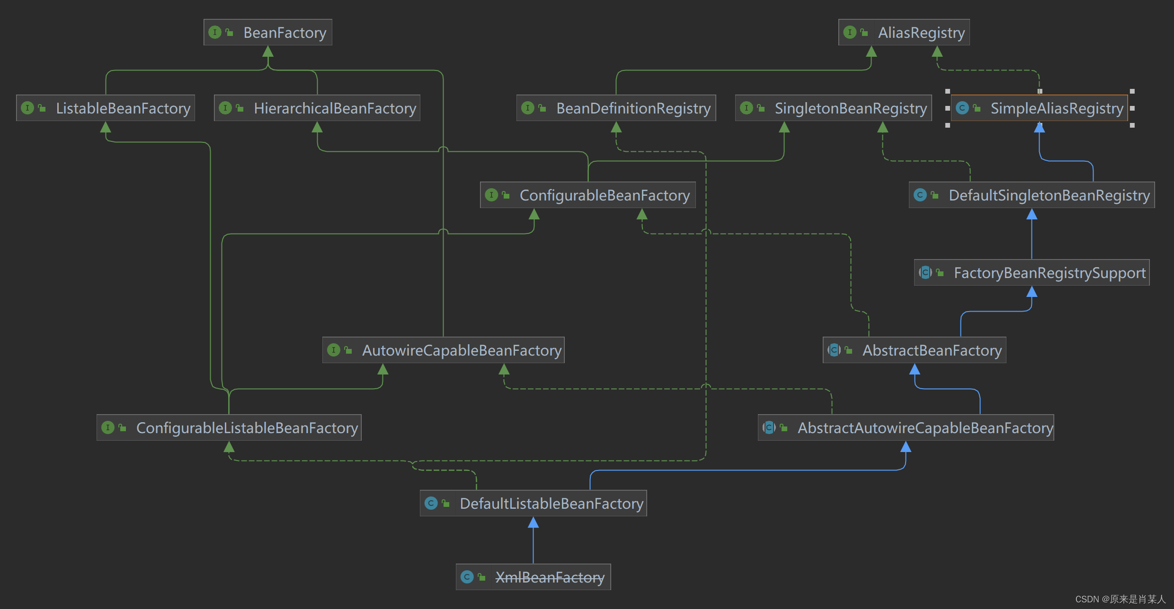Image resolution: width=1174 pixels, height=609 pixels.
Task: Click the class icon of DefaultListableBeanFactory
Action: click(x=431, y=504)
